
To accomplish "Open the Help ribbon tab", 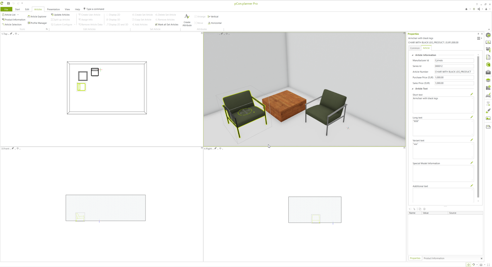I will tap(77, 9).
